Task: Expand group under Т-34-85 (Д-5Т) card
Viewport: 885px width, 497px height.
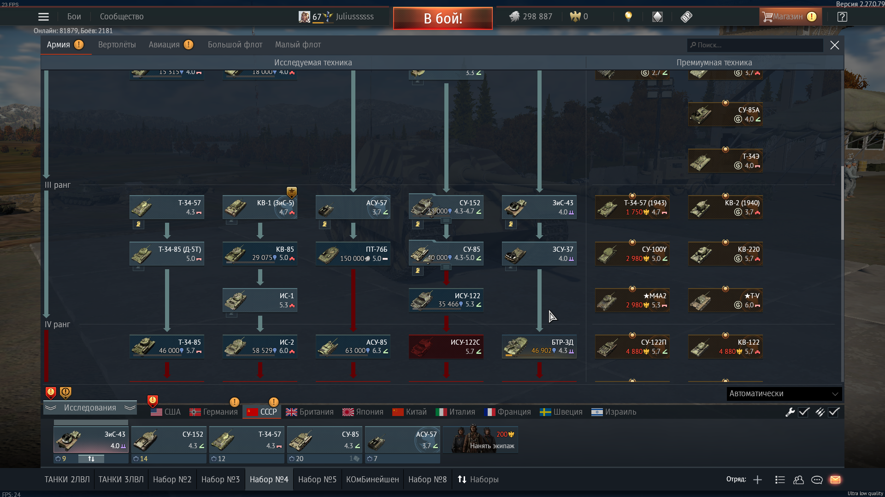Action: [139, 268]
